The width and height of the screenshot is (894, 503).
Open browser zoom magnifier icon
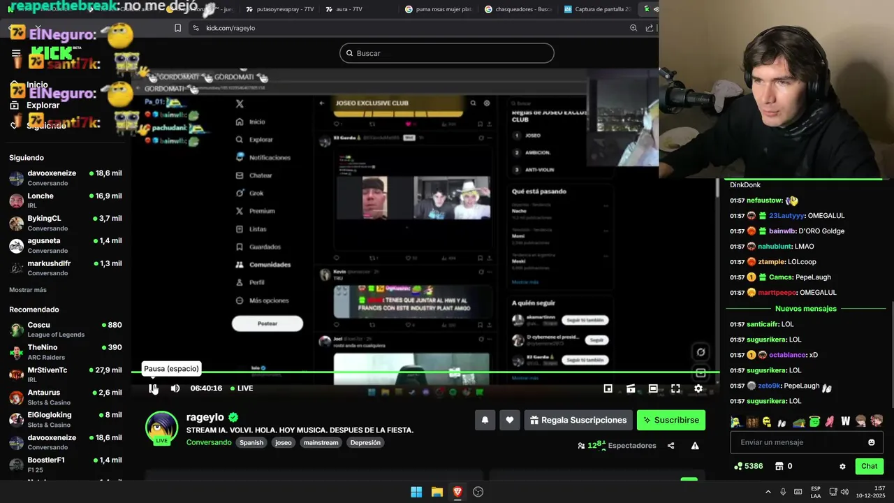[633, 28]
